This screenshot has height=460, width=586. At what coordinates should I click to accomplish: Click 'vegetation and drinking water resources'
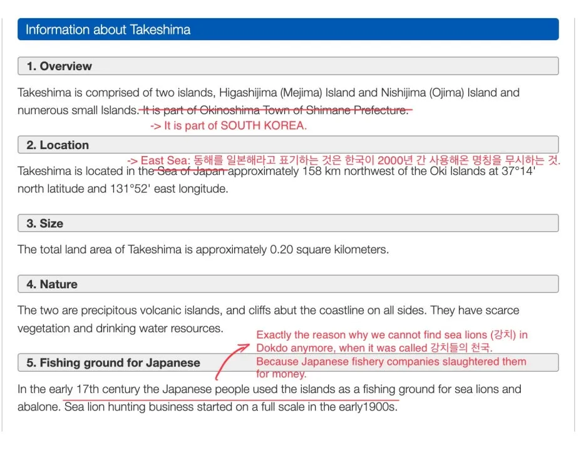tap(120, 328)
